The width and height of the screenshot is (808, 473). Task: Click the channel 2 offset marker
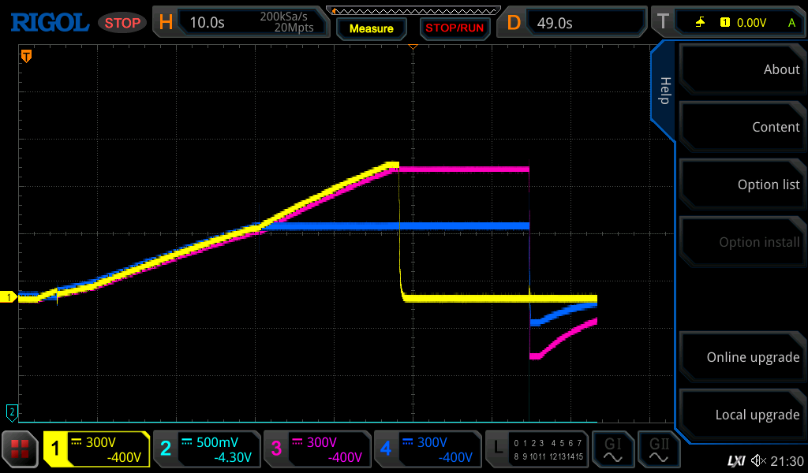[12, 412]
